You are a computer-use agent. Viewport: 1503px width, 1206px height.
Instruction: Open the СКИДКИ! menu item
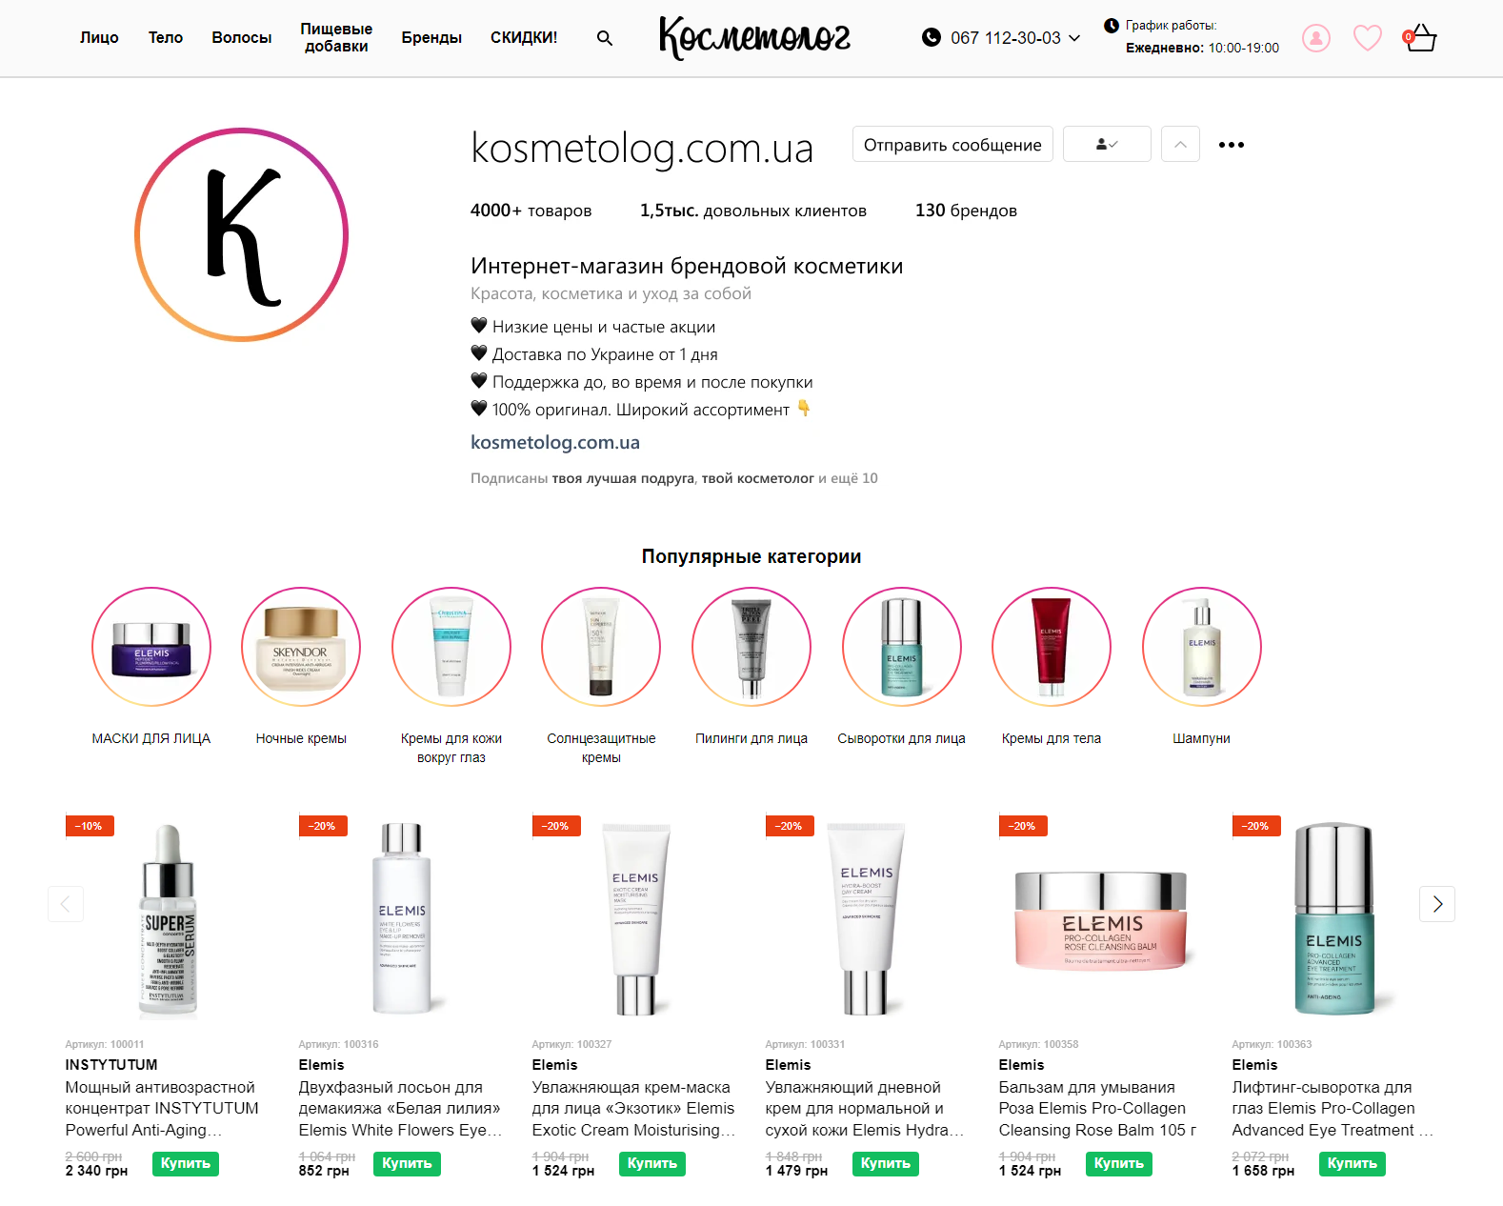524,38
